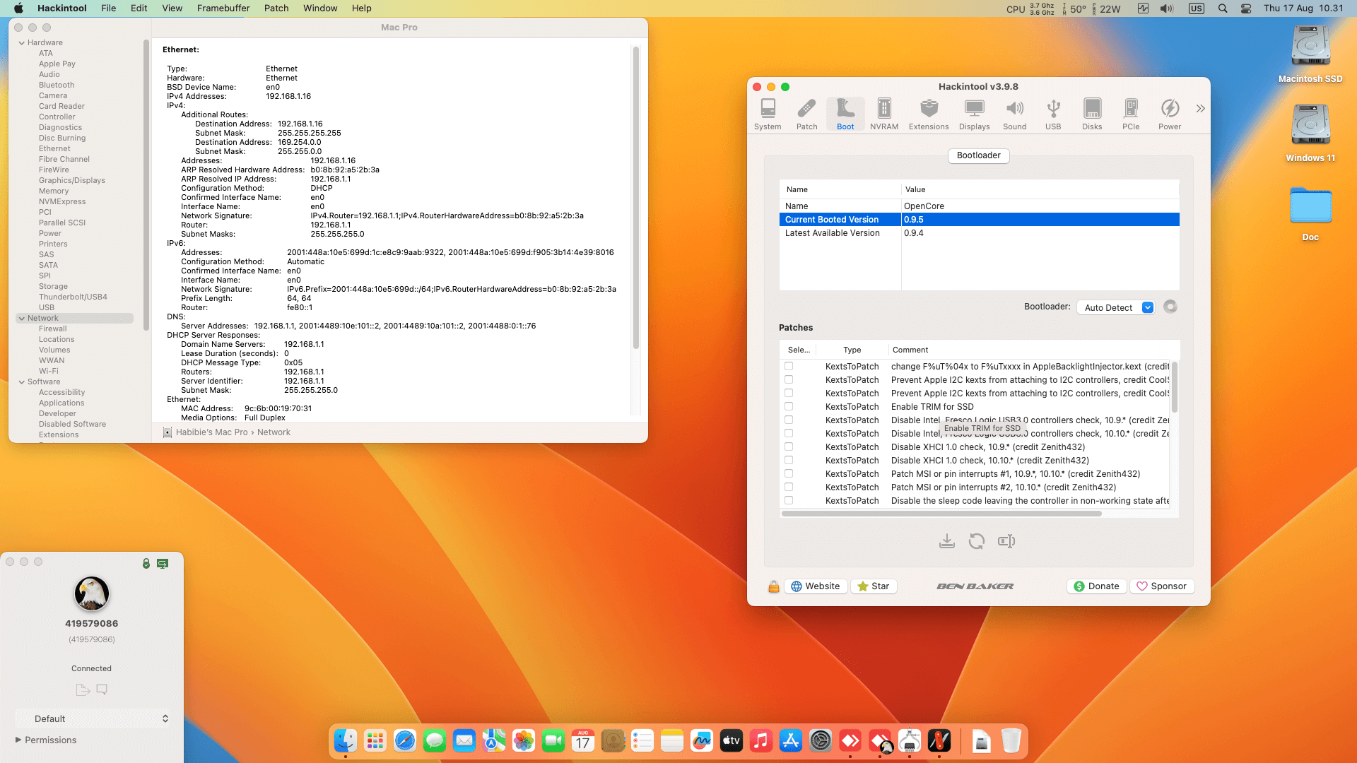Check Fresco Logic USB3.0 10.9.* patch checkbox
1357x763 pixels.
coord(789,420)
